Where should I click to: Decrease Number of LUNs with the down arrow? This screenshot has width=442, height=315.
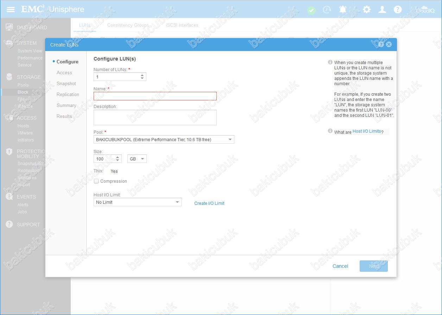pyautogui.click(x=142, y=78)
